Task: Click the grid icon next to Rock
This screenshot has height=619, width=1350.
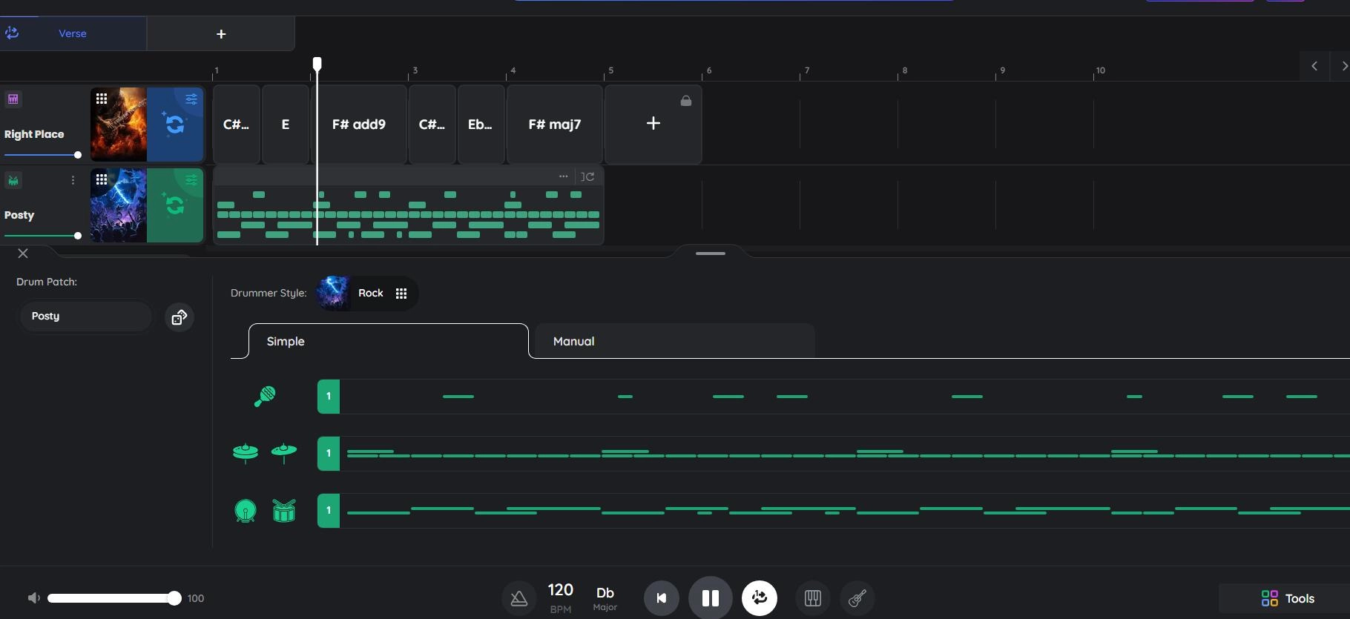Action: point(401,294)
